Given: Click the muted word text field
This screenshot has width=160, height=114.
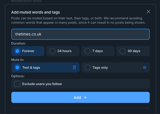Looking at the screenshot, I should coord(81,34).
